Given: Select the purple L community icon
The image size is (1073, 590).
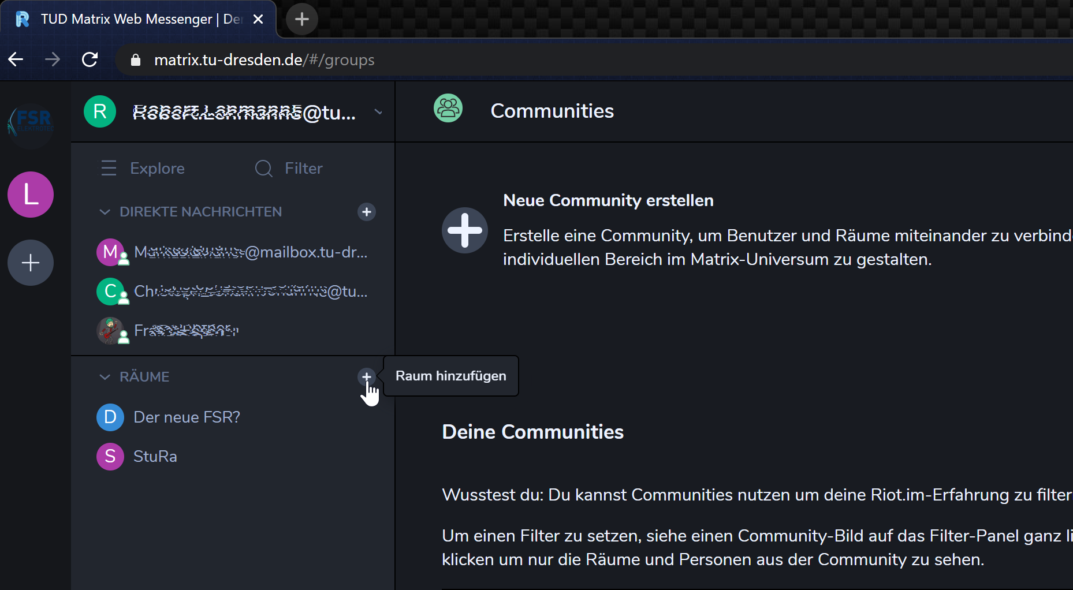Looking at the screenshot, I should click(x=31, y=195).
